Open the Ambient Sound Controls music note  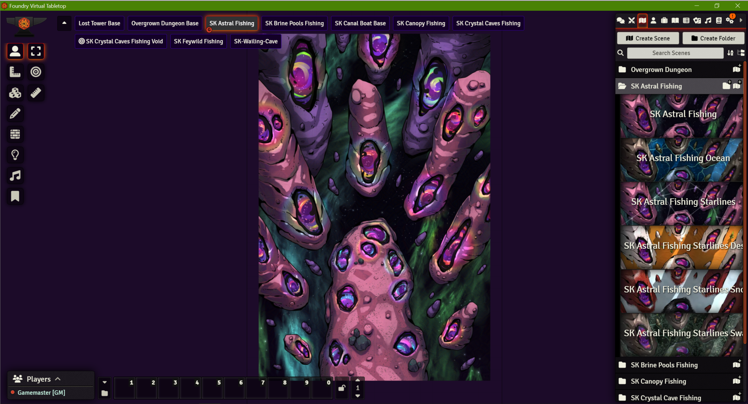point(15,176)
